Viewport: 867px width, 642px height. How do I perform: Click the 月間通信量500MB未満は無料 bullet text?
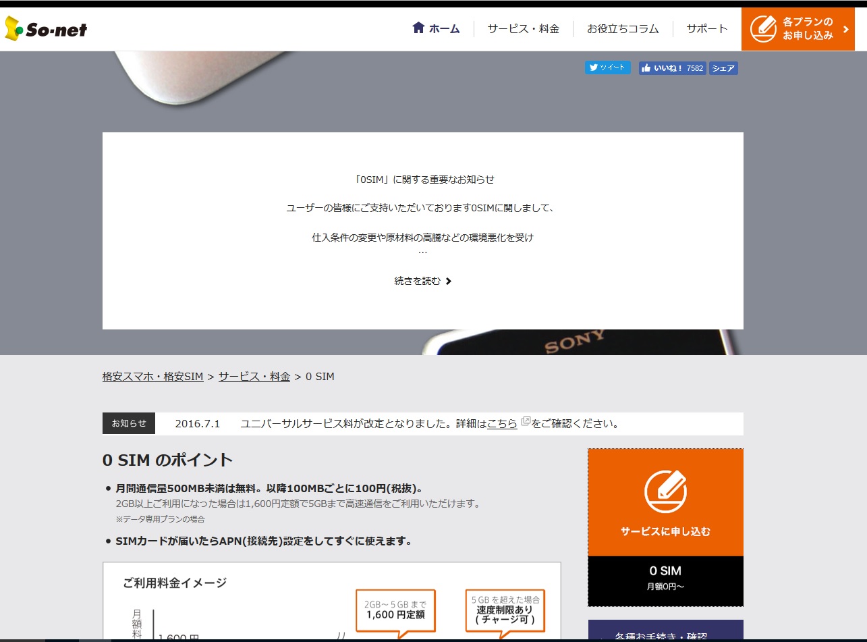[270, 488]
